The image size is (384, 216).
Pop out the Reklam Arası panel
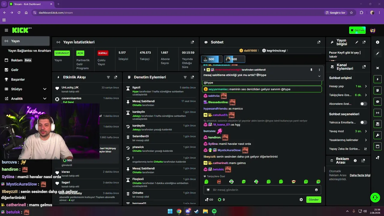pos(363,161)
